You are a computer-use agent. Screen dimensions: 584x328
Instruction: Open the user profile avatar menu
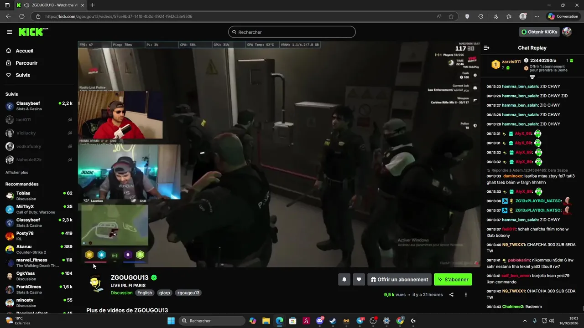pos(567,32)
